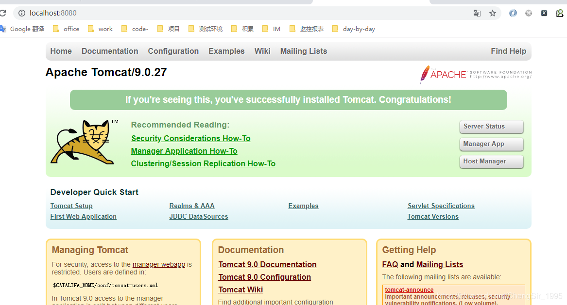Viewport: 567px width, 305px height.
Task: Open Tomcat 9.0 Documentation link
Action: [x=267, y=265]
